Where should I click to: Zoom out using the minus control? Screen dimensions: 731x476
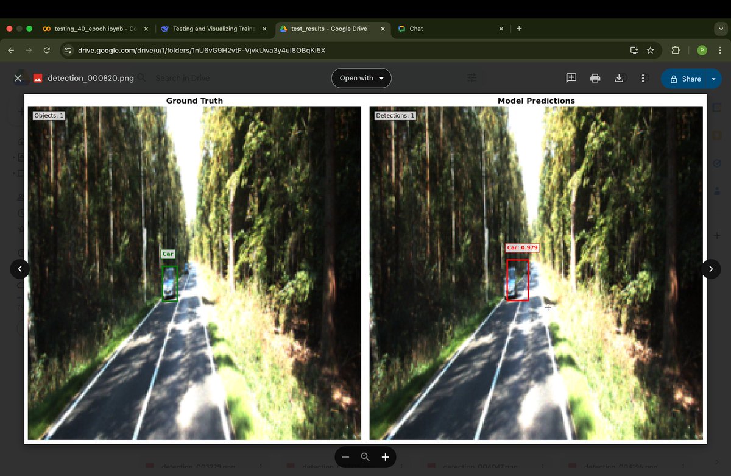(345, 456)
